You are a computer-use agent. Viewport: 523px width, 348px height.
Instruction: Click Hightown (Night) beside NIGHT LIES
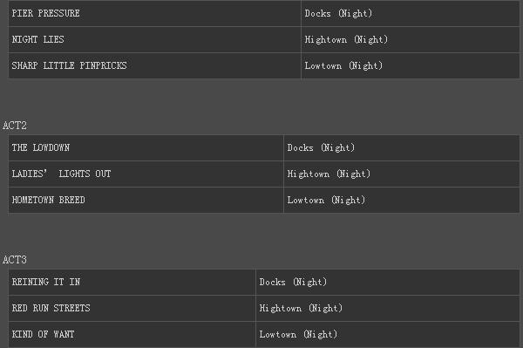[346, 39]
